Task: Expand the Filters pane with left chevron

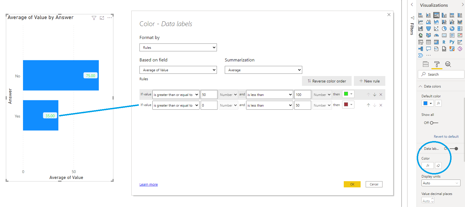Action: [x=412, y=4]
